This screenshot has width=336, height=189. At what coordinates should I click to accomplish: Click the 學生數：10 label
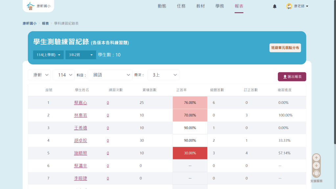(109, 55)
